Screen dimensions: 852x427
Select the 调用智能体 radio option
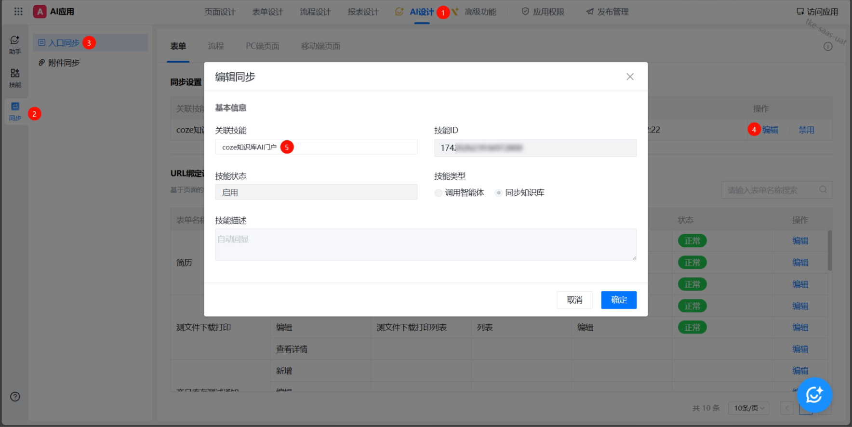click(x=438, y=193)
